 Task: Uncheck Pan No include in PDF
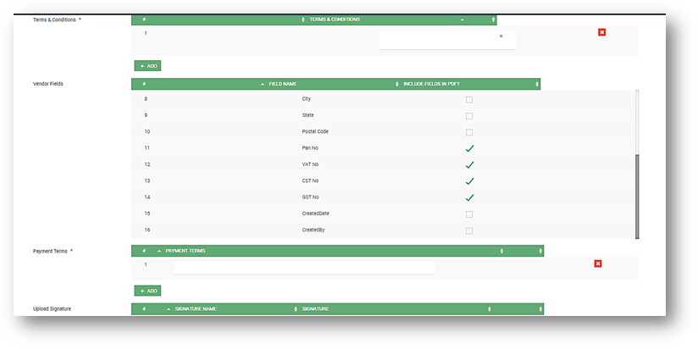[x=469, y=148]
